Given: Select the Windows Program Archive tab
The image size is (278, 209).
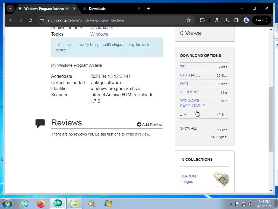Looking at the screenshot, I should pos(46,8).
